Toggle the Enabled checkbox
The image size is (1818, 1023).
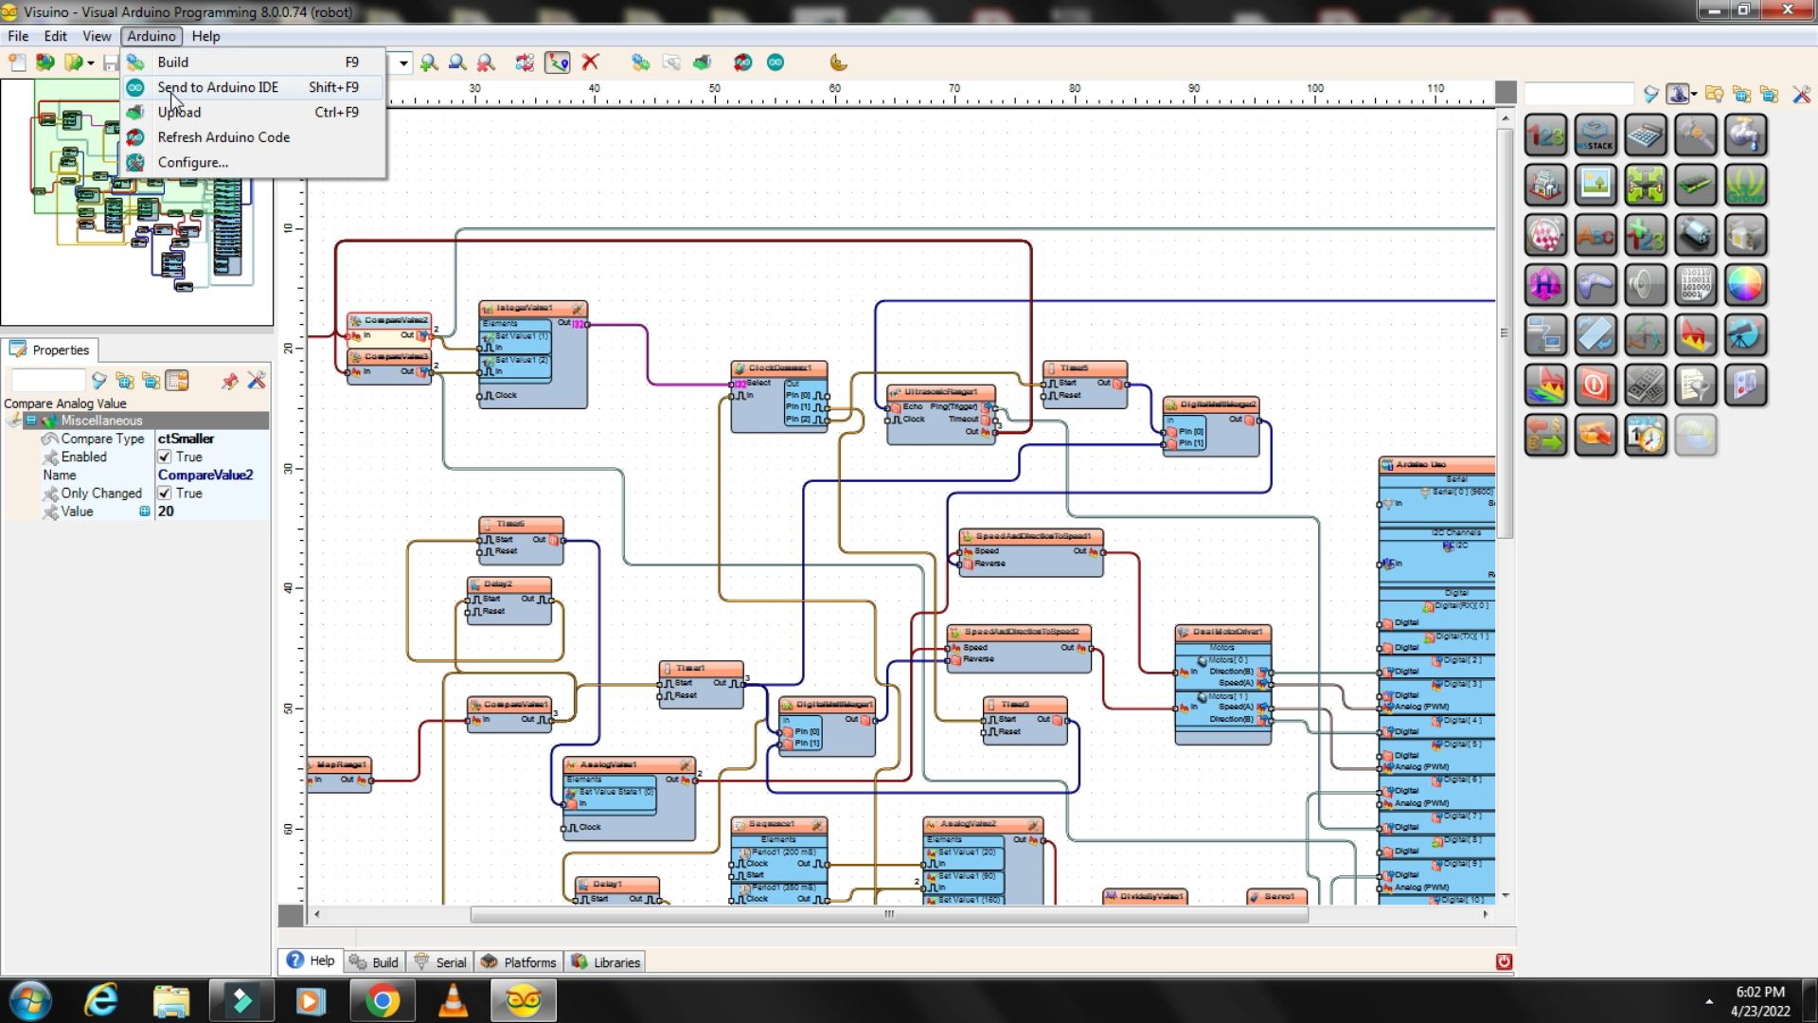click(165, 457)
